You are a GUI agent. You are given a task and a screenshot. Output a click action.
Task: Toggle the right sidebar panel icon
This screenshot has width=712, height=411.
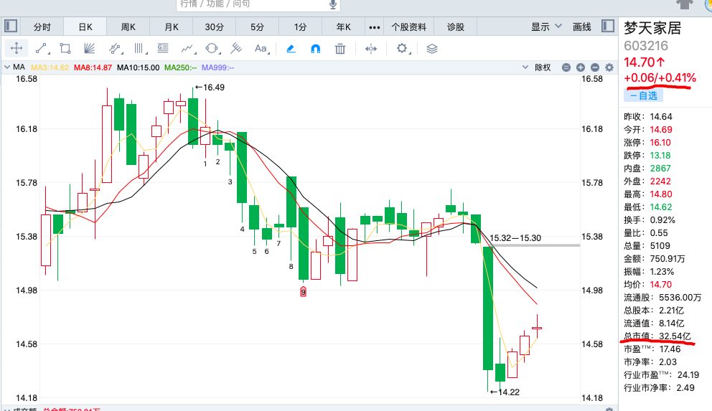pyautogui.click(x=608, y=27)
